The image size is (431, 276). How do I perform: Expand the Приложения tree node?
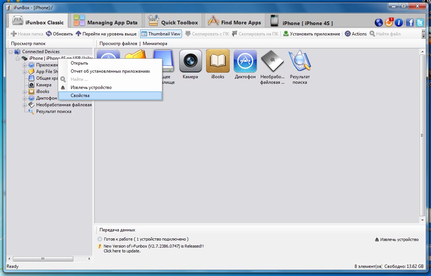[24, 65]
